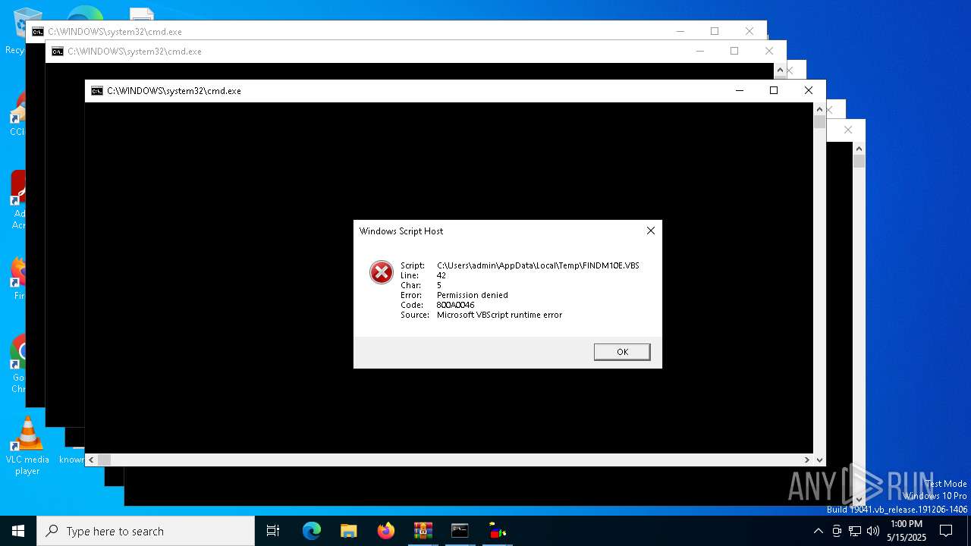
Task: Open Task View from taskbar
Action: coord(273,531)
